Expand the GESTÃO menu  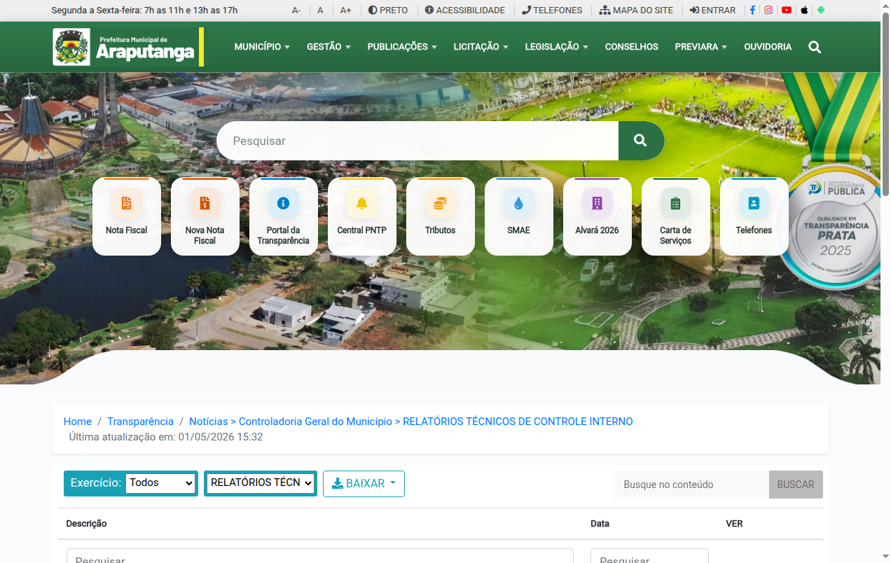pyautogui.click(x=329, y=47)
